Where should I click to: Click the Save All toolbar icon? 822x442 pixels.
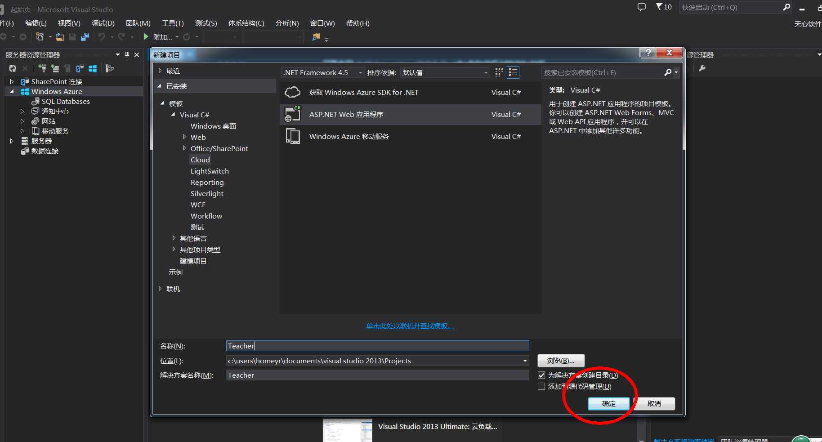click(85, 37)
